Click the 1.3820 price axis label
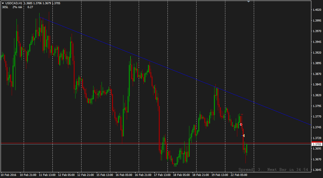 click(317, 95)
